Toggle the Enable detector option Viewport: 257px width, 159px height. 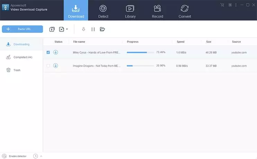click(14, 156)
